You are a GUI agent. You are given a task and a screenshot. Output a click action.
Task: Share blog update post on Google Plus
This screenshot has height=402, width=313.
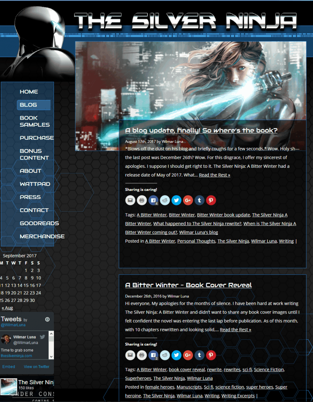188,200
